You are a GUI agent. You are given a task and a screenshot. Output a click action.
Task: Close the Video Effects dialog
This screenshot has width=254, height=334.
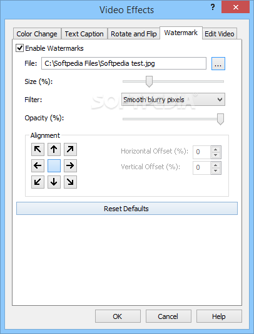pos(235,8)
